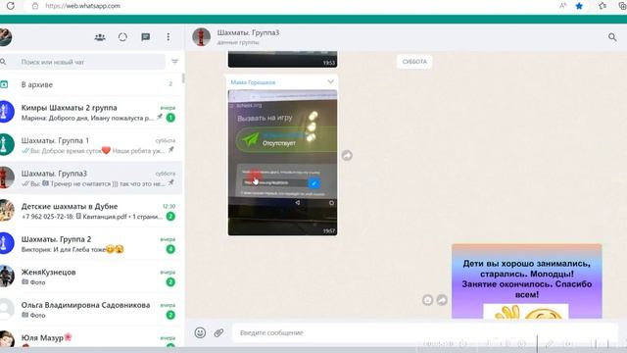627x353 pixels.
Task: Click the archive box icon
Action: point(4,84)
